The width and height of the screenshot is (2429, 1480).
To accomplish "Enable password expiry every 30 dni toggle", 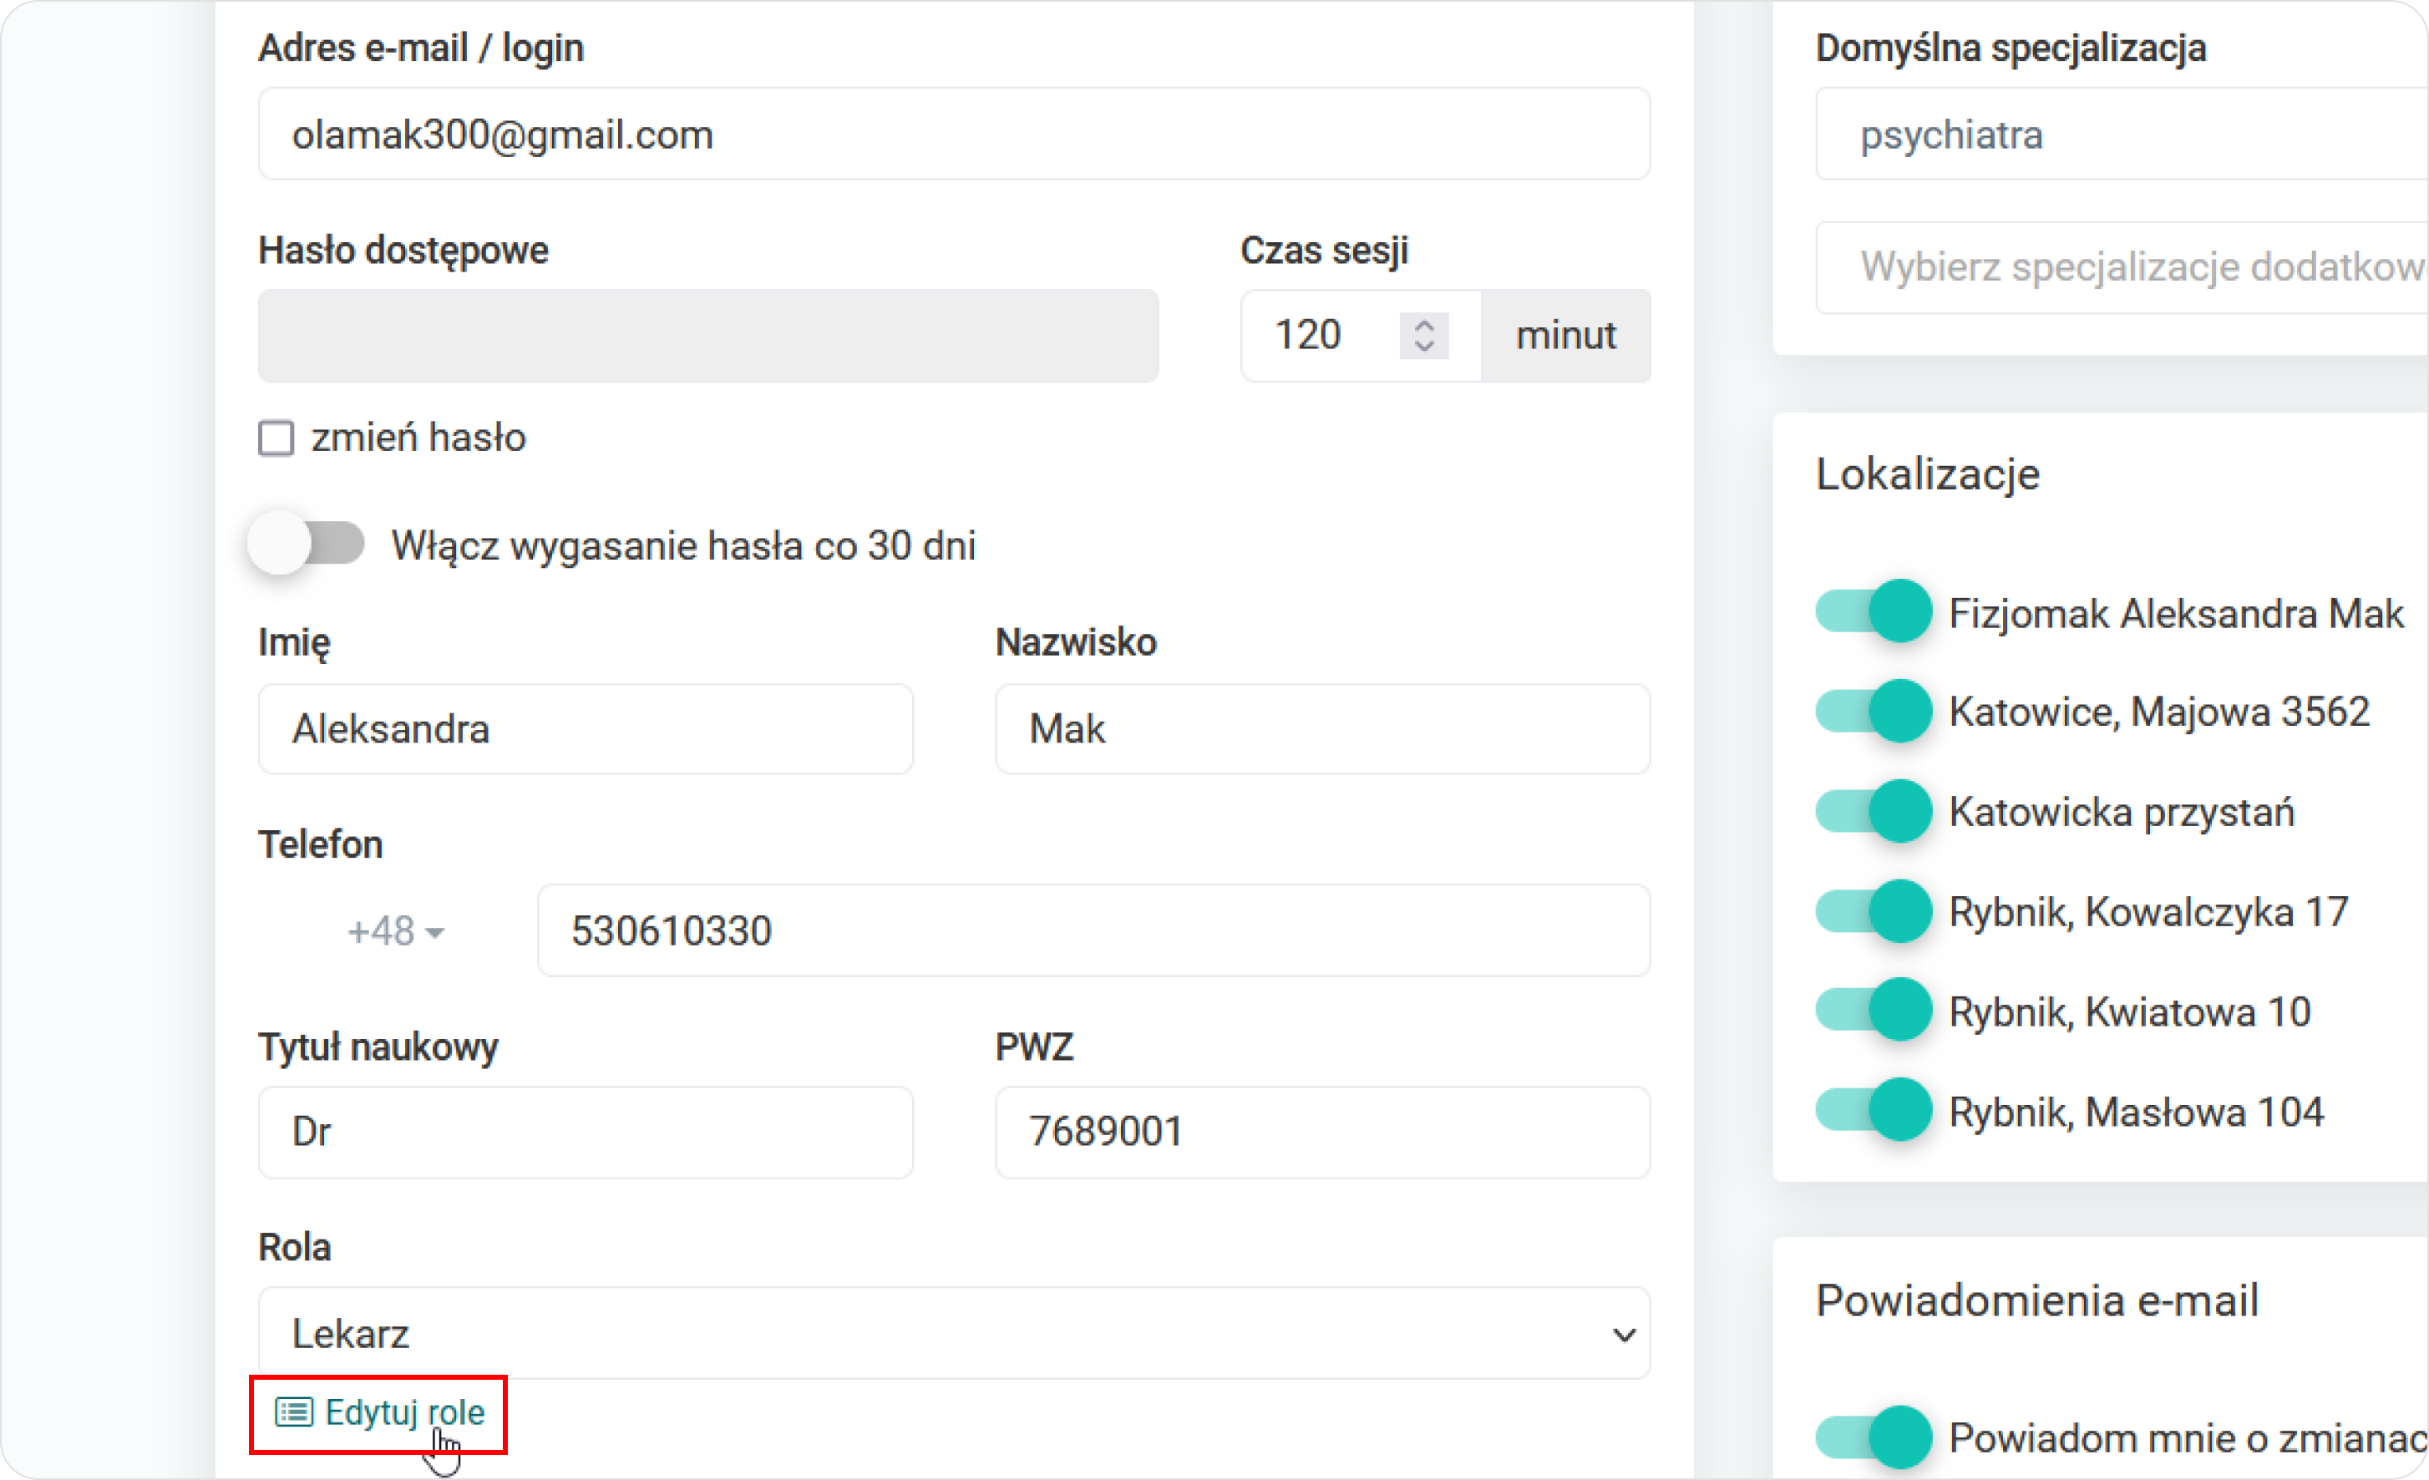I will (x=306, y=542).
